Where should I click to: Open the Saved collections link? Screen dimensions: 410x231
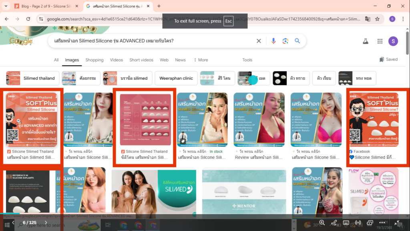tap(388, 59)
